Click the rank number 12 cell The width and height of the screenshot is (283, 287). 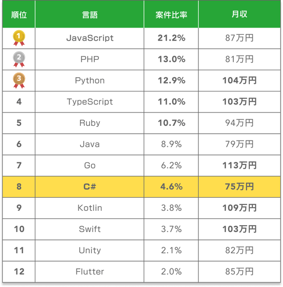click(x=19, y=272)
